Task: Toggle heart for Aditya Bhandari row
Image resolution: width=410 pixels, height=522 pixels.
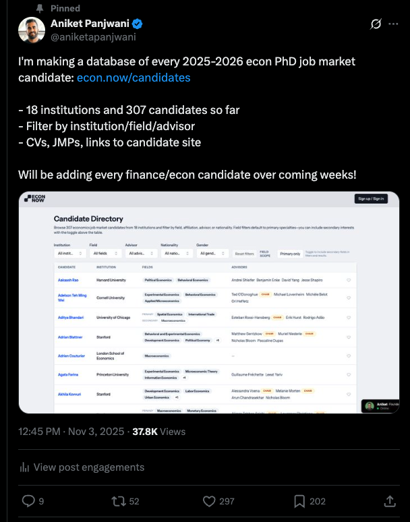Action: click(349, 317)
